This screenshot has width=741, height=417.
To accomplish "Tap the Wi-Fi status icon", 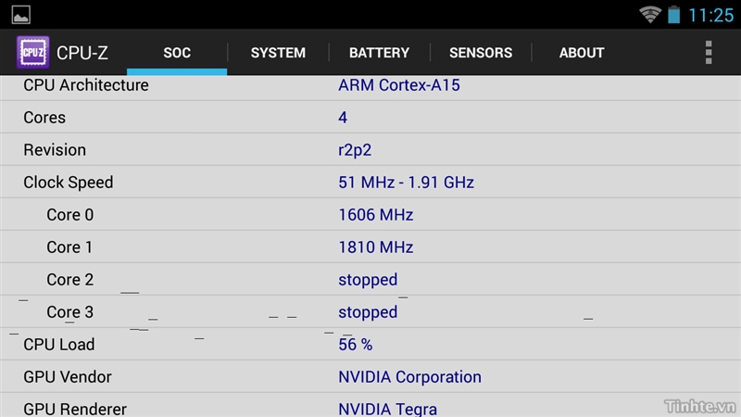I will tap(649, 15).
